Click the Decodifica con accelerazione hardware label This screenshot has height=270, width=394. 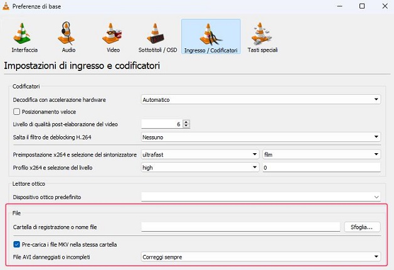[x=60, y=100]
